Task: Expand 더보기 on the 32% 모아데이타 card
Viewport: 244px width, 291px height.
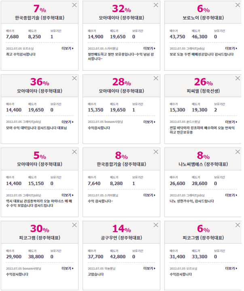Action: 149,48
